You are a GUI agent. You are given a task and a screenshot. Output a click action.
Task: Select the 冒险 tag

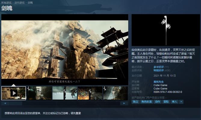[166, 102]
